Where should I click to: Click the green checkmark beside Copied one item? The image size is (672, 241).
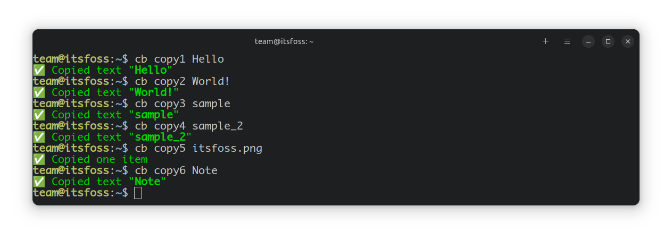pyautogui.click(x=39, y=159)
